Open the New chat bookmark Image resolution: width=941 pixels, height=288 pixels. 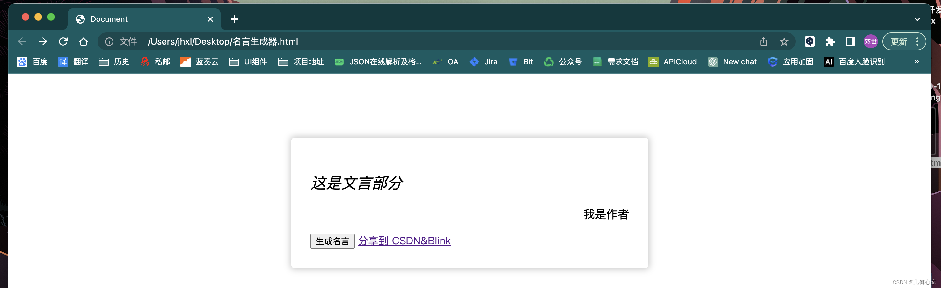[732, 62]
